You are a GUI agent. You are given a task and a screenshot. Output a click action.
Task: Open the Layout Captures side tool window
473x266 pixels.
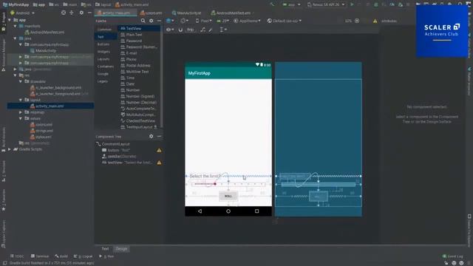click(x=4, y=233)
